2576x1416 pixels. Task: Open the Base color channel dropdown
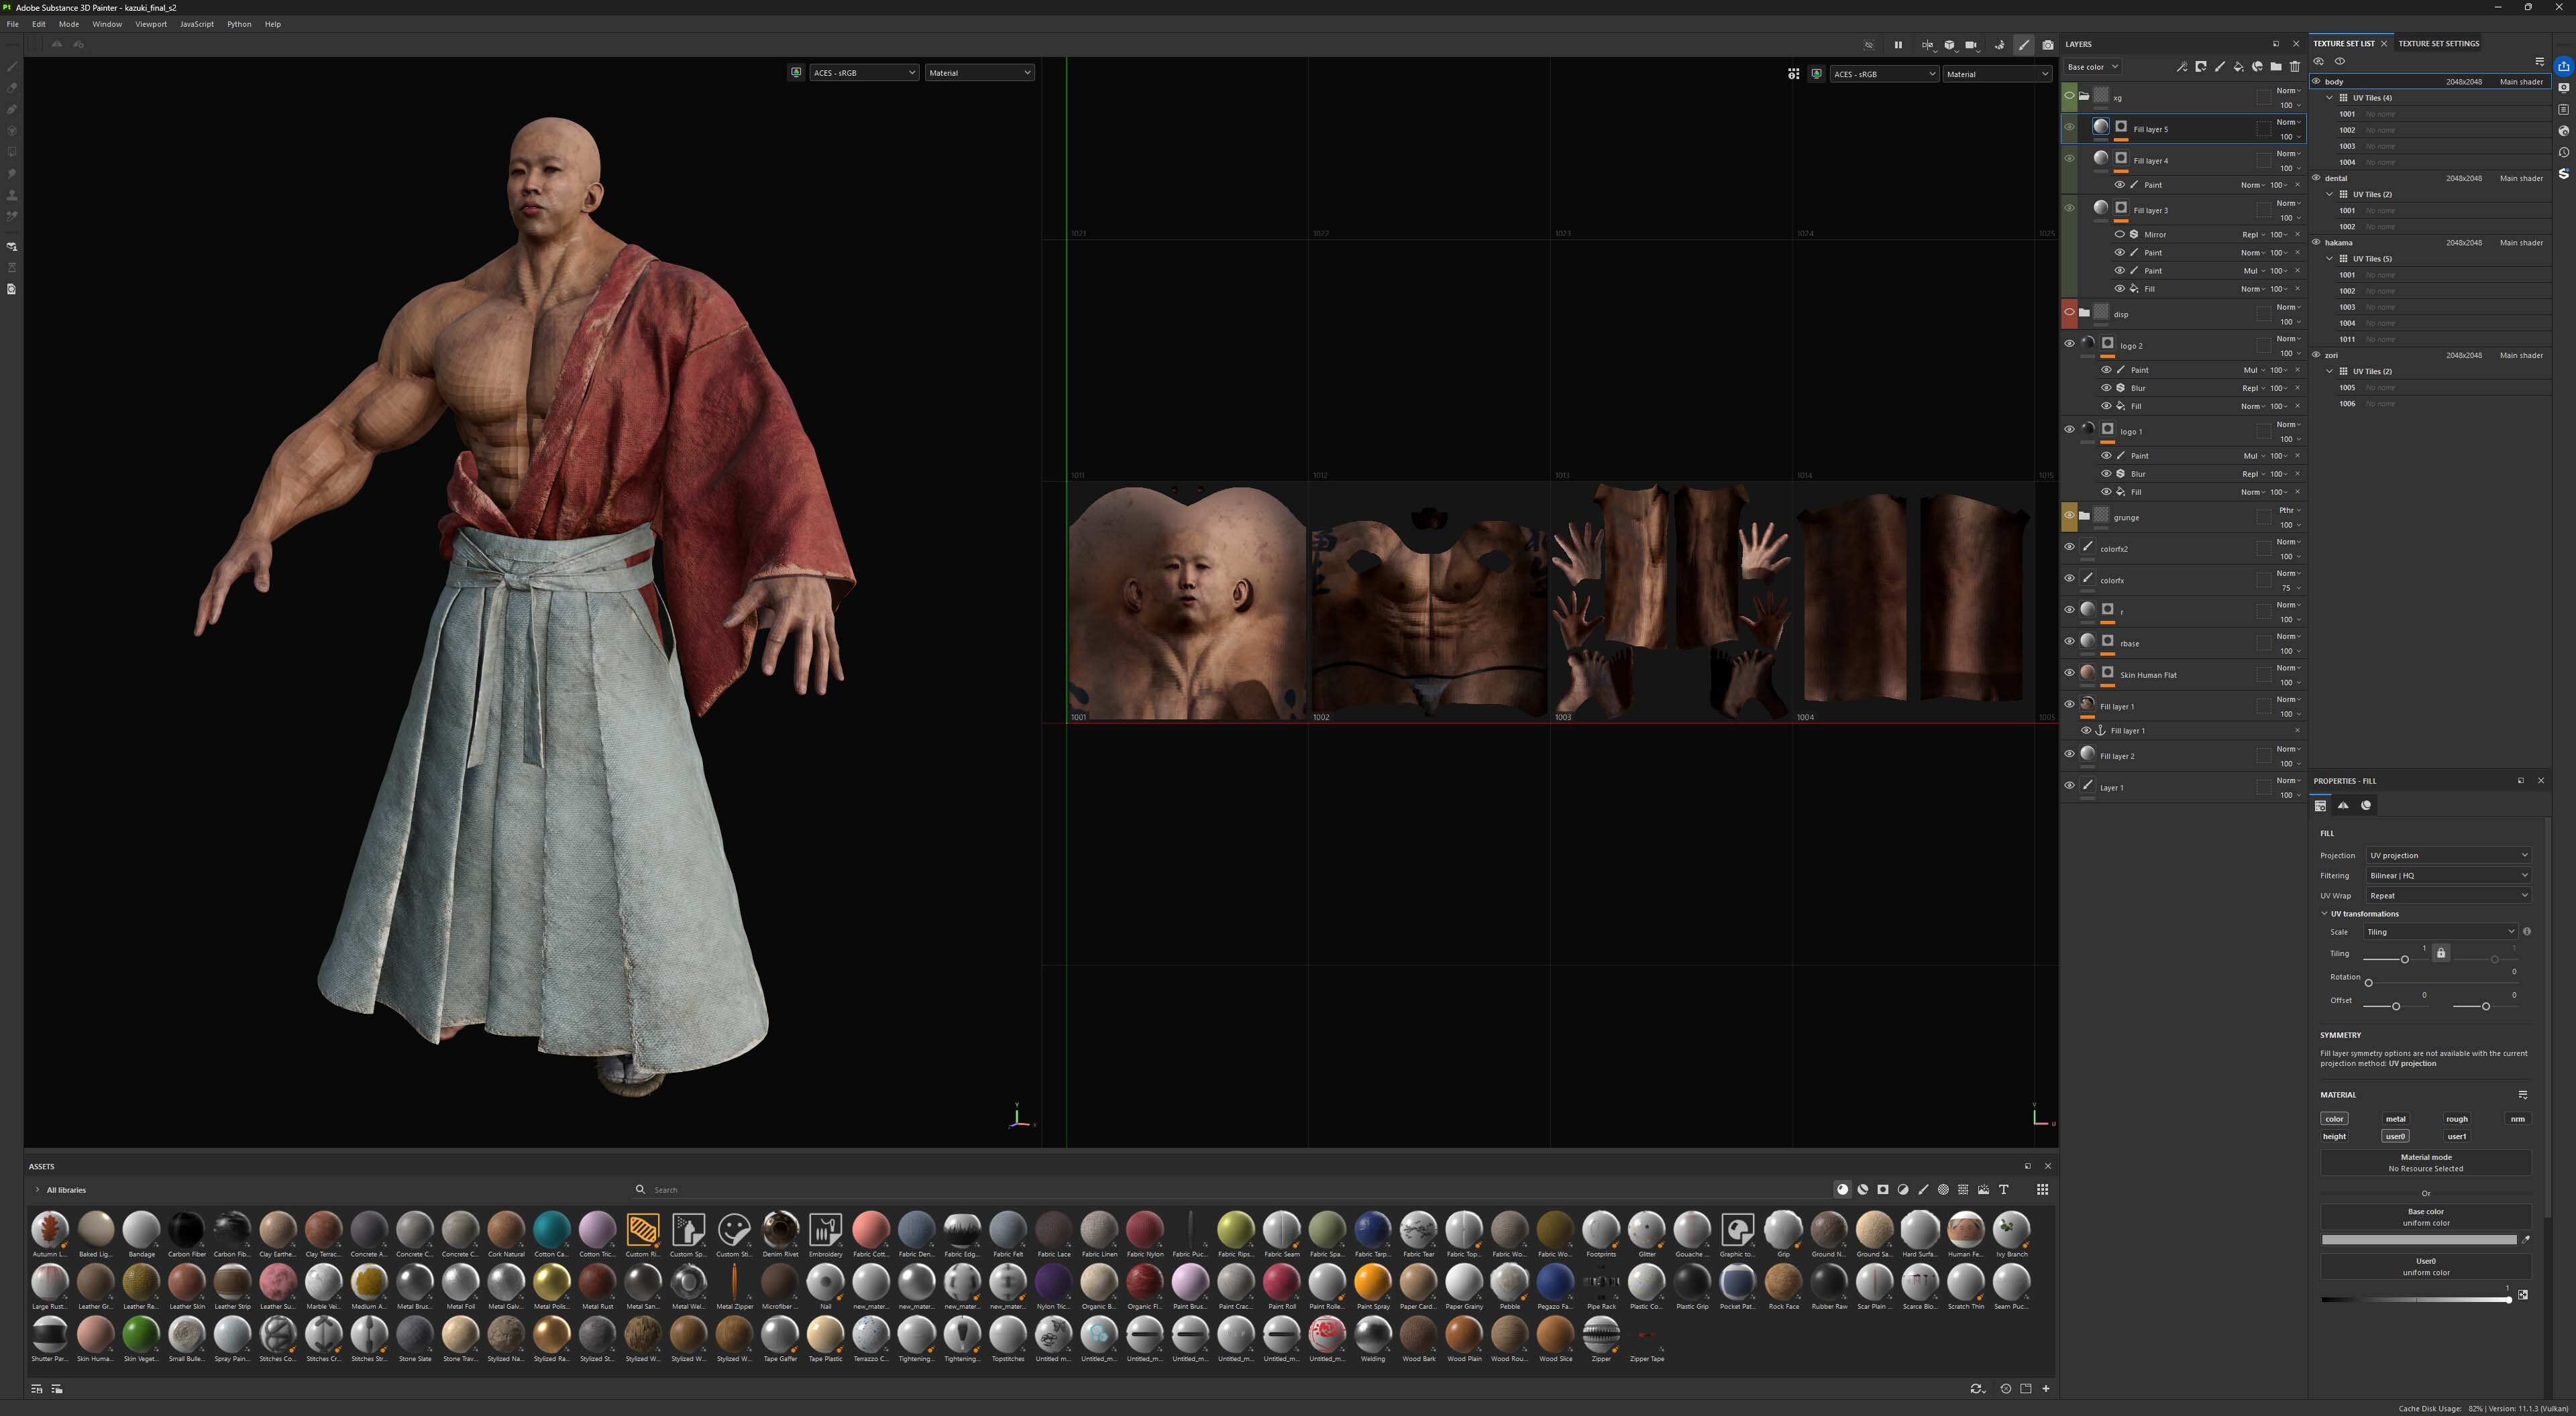point(2092,67)
